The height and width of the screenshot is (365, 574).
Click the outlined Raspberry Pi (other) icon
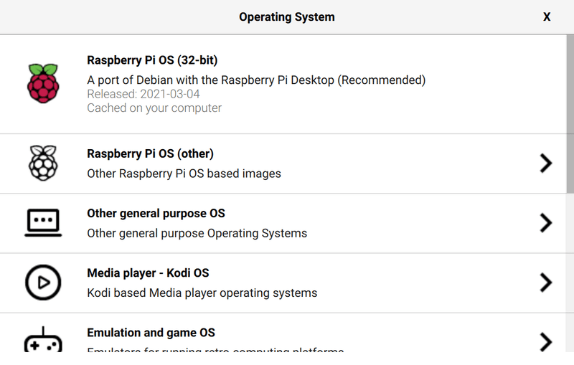point(43,163)
